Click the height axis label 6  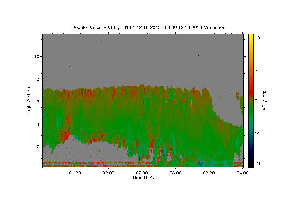38,102
